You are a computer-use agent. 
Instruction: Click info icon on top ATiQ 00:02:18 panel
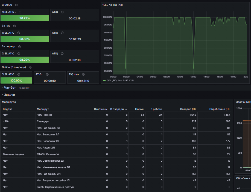(x=62, y=12)
